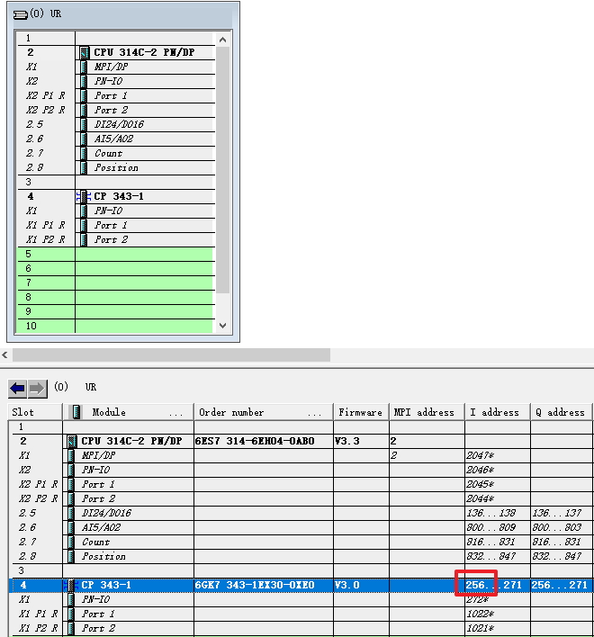Viewport: 594px width, 637px height.
Task: Click the Position submodule icon in rack view
Action: click(84, 167)
